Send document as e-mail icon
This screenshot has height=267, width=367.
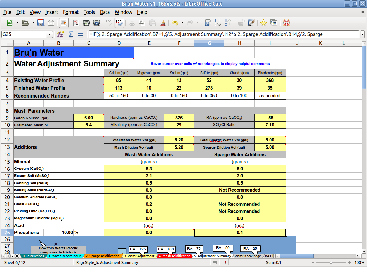[x=51, y=23]
